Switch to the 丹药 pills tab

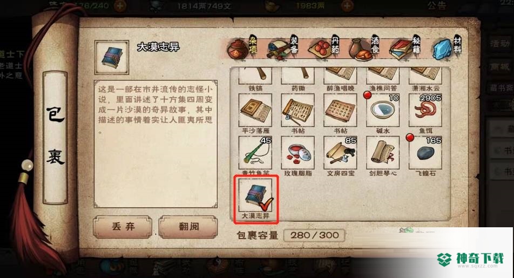(x=324, y=48)
